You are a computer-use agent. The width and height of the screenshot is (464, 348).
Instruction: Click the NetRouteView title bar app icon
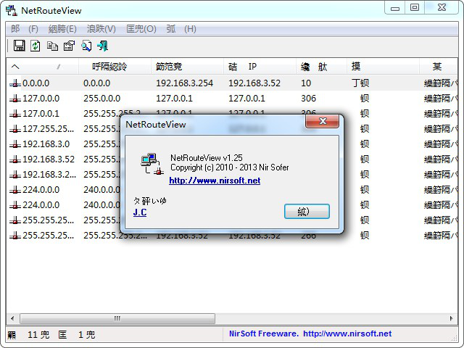tap(12, 10)
